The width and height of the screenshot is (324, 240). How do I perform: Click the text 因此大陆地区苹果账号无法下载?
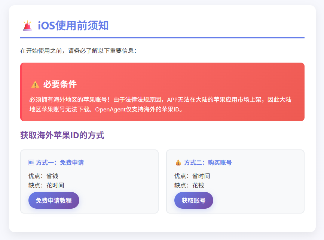tap(62, 110)
